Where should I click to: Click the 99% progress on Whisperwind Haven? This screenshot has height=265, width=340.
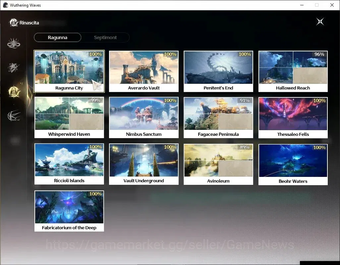pos(95,100)
